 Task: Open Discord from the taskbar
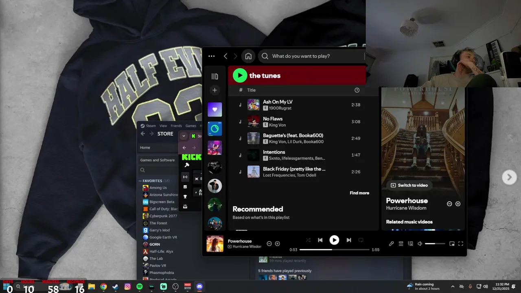click(x=199, y=286)
